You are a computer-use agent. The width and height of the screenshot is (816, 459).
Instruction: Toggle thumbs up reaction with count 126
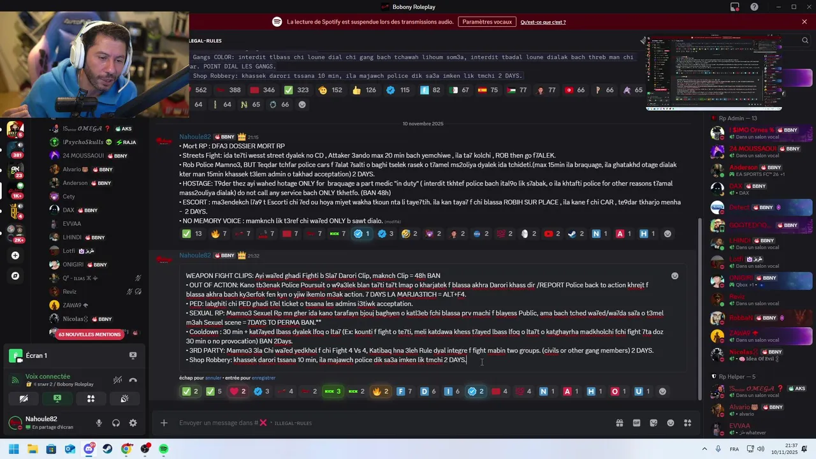[364, 91]
